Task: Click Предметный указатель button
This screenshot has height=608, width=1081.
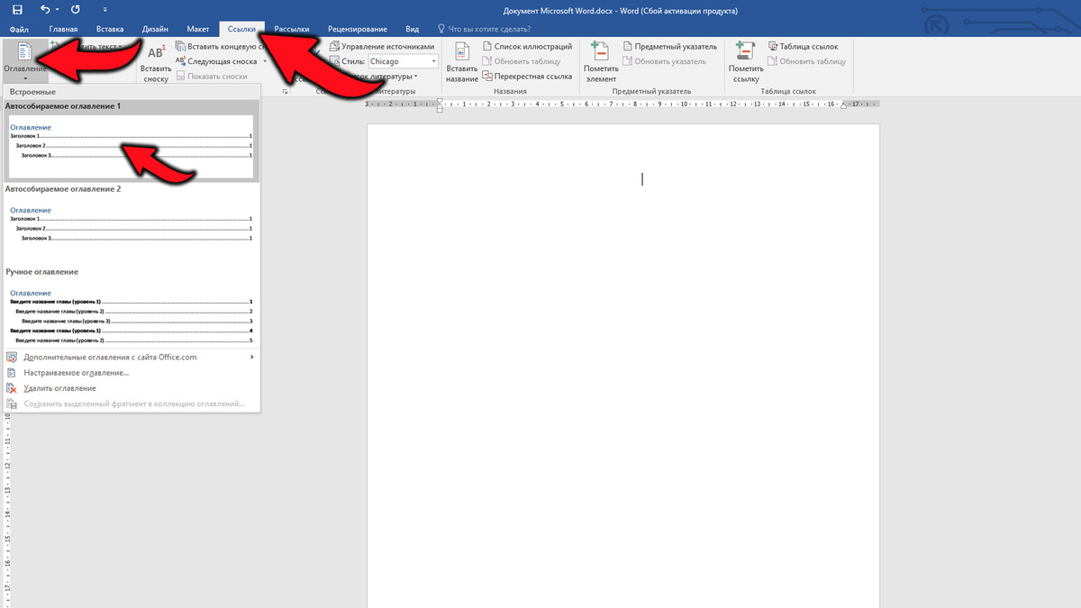Action: coord(669,46)
